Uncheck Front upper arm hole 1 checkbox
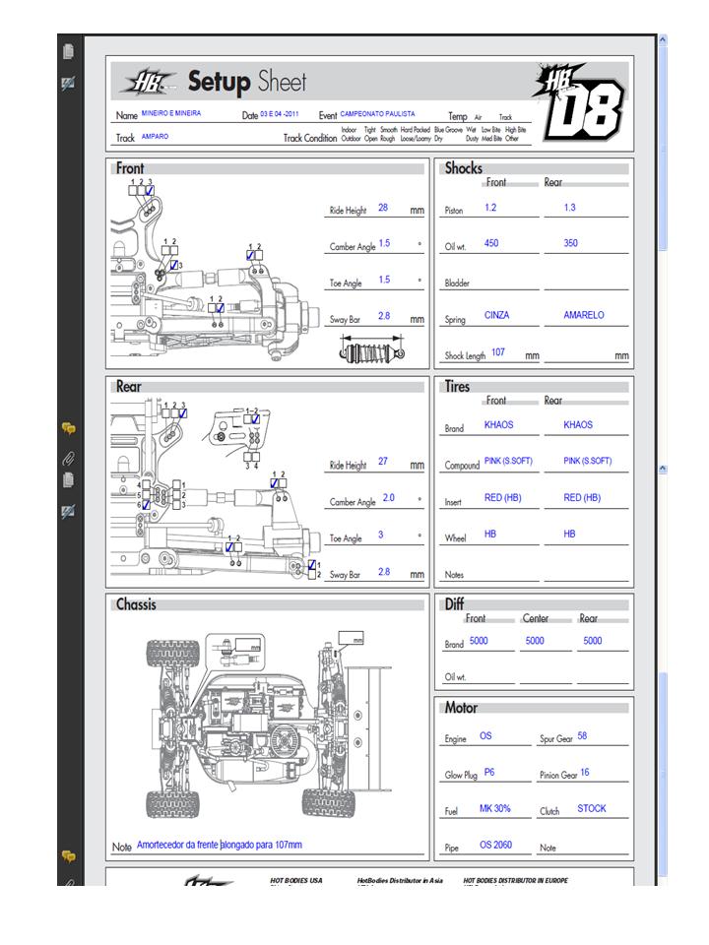The width and height of the screenshot is (709, 945). [251, 256]
